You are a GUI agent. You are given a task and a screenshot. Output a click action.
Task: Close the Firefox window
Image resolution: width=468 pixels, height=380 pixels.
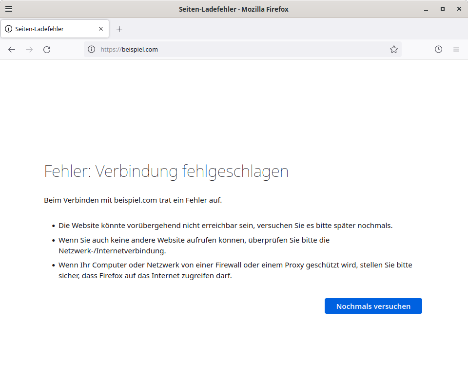tap(459, 9)
